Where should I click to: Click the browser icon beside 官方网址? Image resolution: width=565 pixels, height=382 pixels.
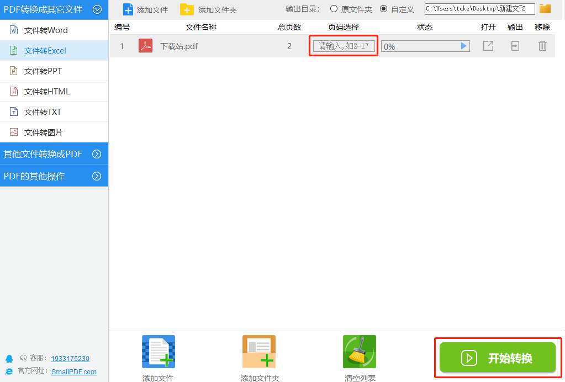tap(9, 372)
